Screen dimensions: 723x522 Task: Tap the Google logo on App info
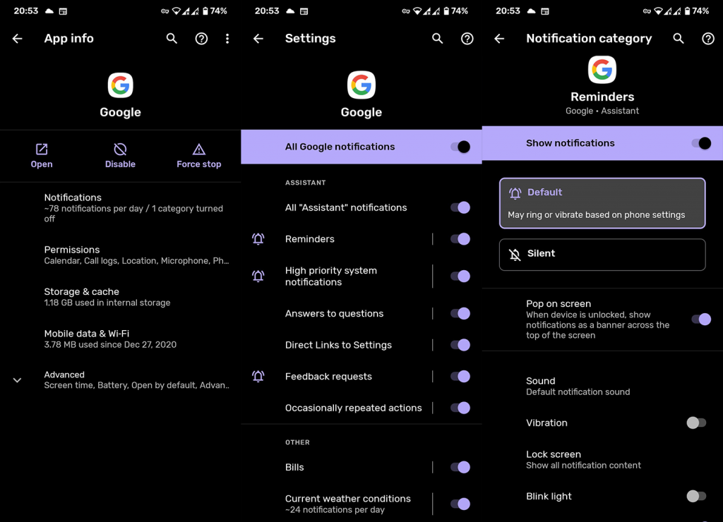(120, 85)
